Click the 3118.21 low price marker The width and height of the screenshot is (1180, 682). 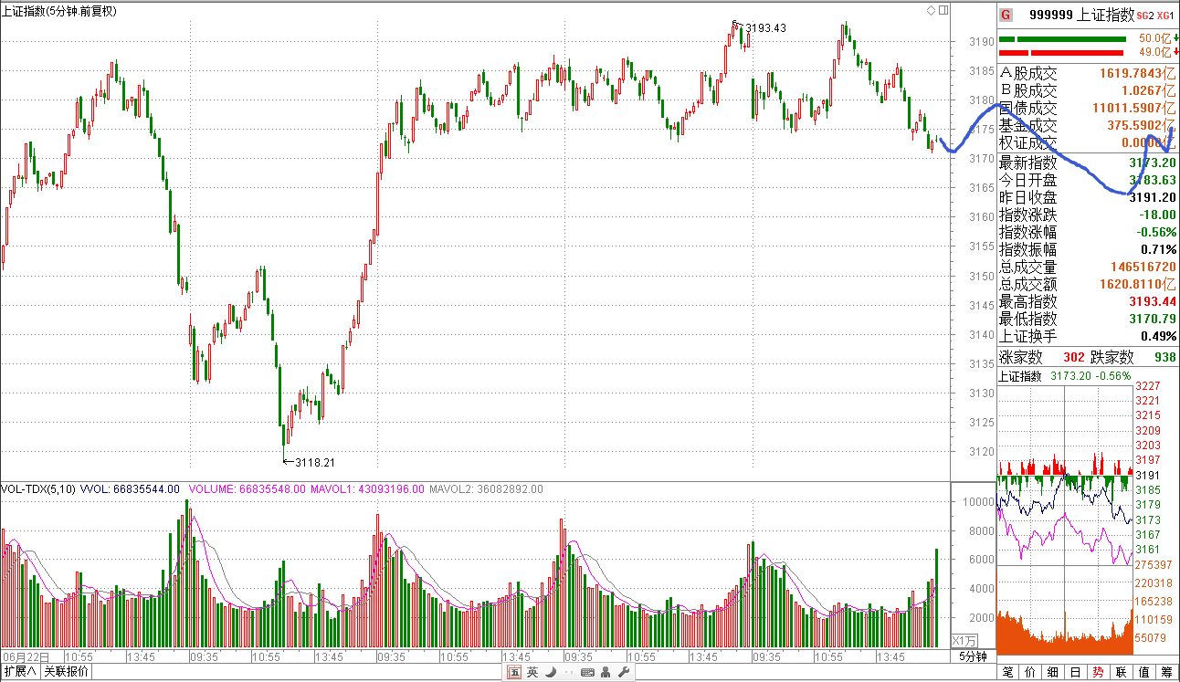click(316, 463)
